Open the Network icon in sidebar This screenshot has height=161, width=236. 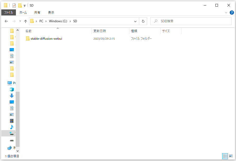tap(10, 148)
